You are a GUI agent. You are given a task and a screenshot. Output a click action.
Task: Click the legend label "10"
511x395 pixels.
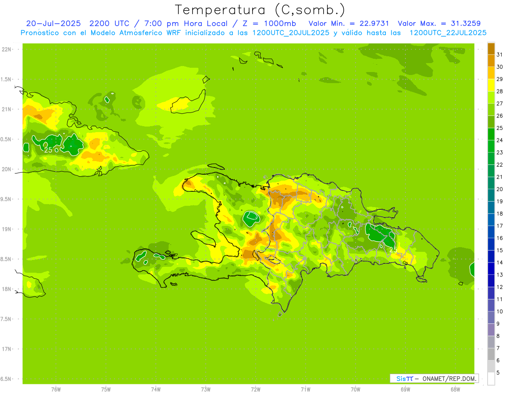[500, 311]
